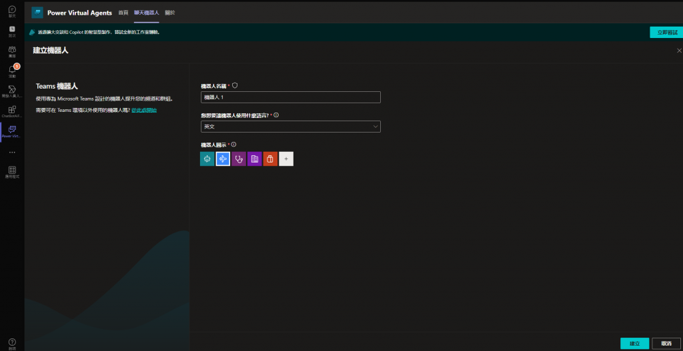The height and width of the screenshot is (351, 683).
Task: Click the Power Virtual Agents logo
Action: (x=37, y=13)
